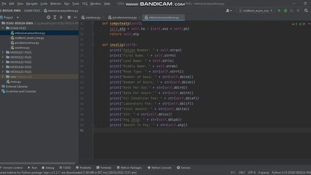311x175 pixels.
Task: Click the computeatp method name
Action: 120,23
